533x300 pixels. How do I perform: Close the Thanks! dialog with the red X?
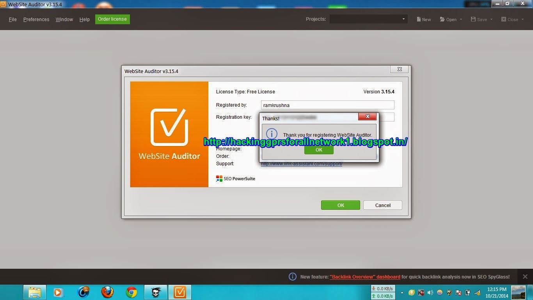(367, 116)
